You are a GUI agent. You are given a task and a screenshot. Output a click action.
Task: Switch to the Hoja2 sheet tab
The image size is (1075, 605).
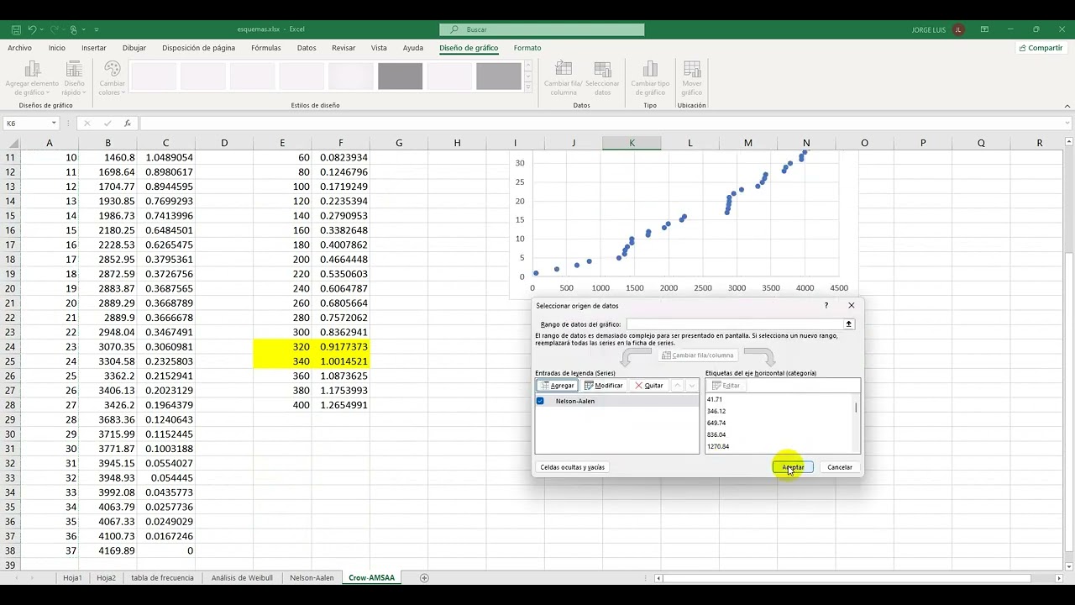pos(106,577)
